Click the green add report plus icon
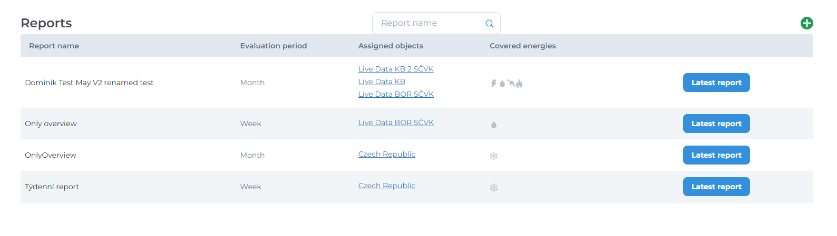The height and width of the screenshot is (236, 837). [806, 23]
